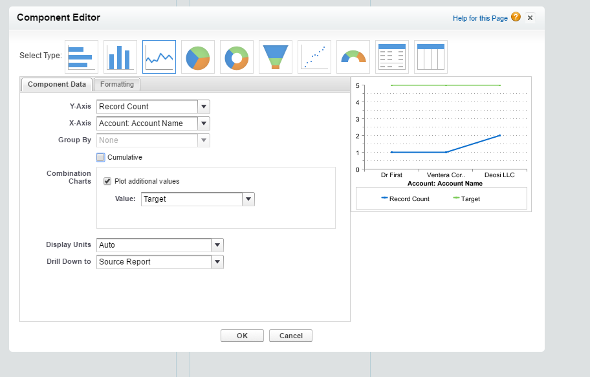Pick the gauge chart type
The width and height of the screenshot is (590, 377).
click(x=353, y=57)
